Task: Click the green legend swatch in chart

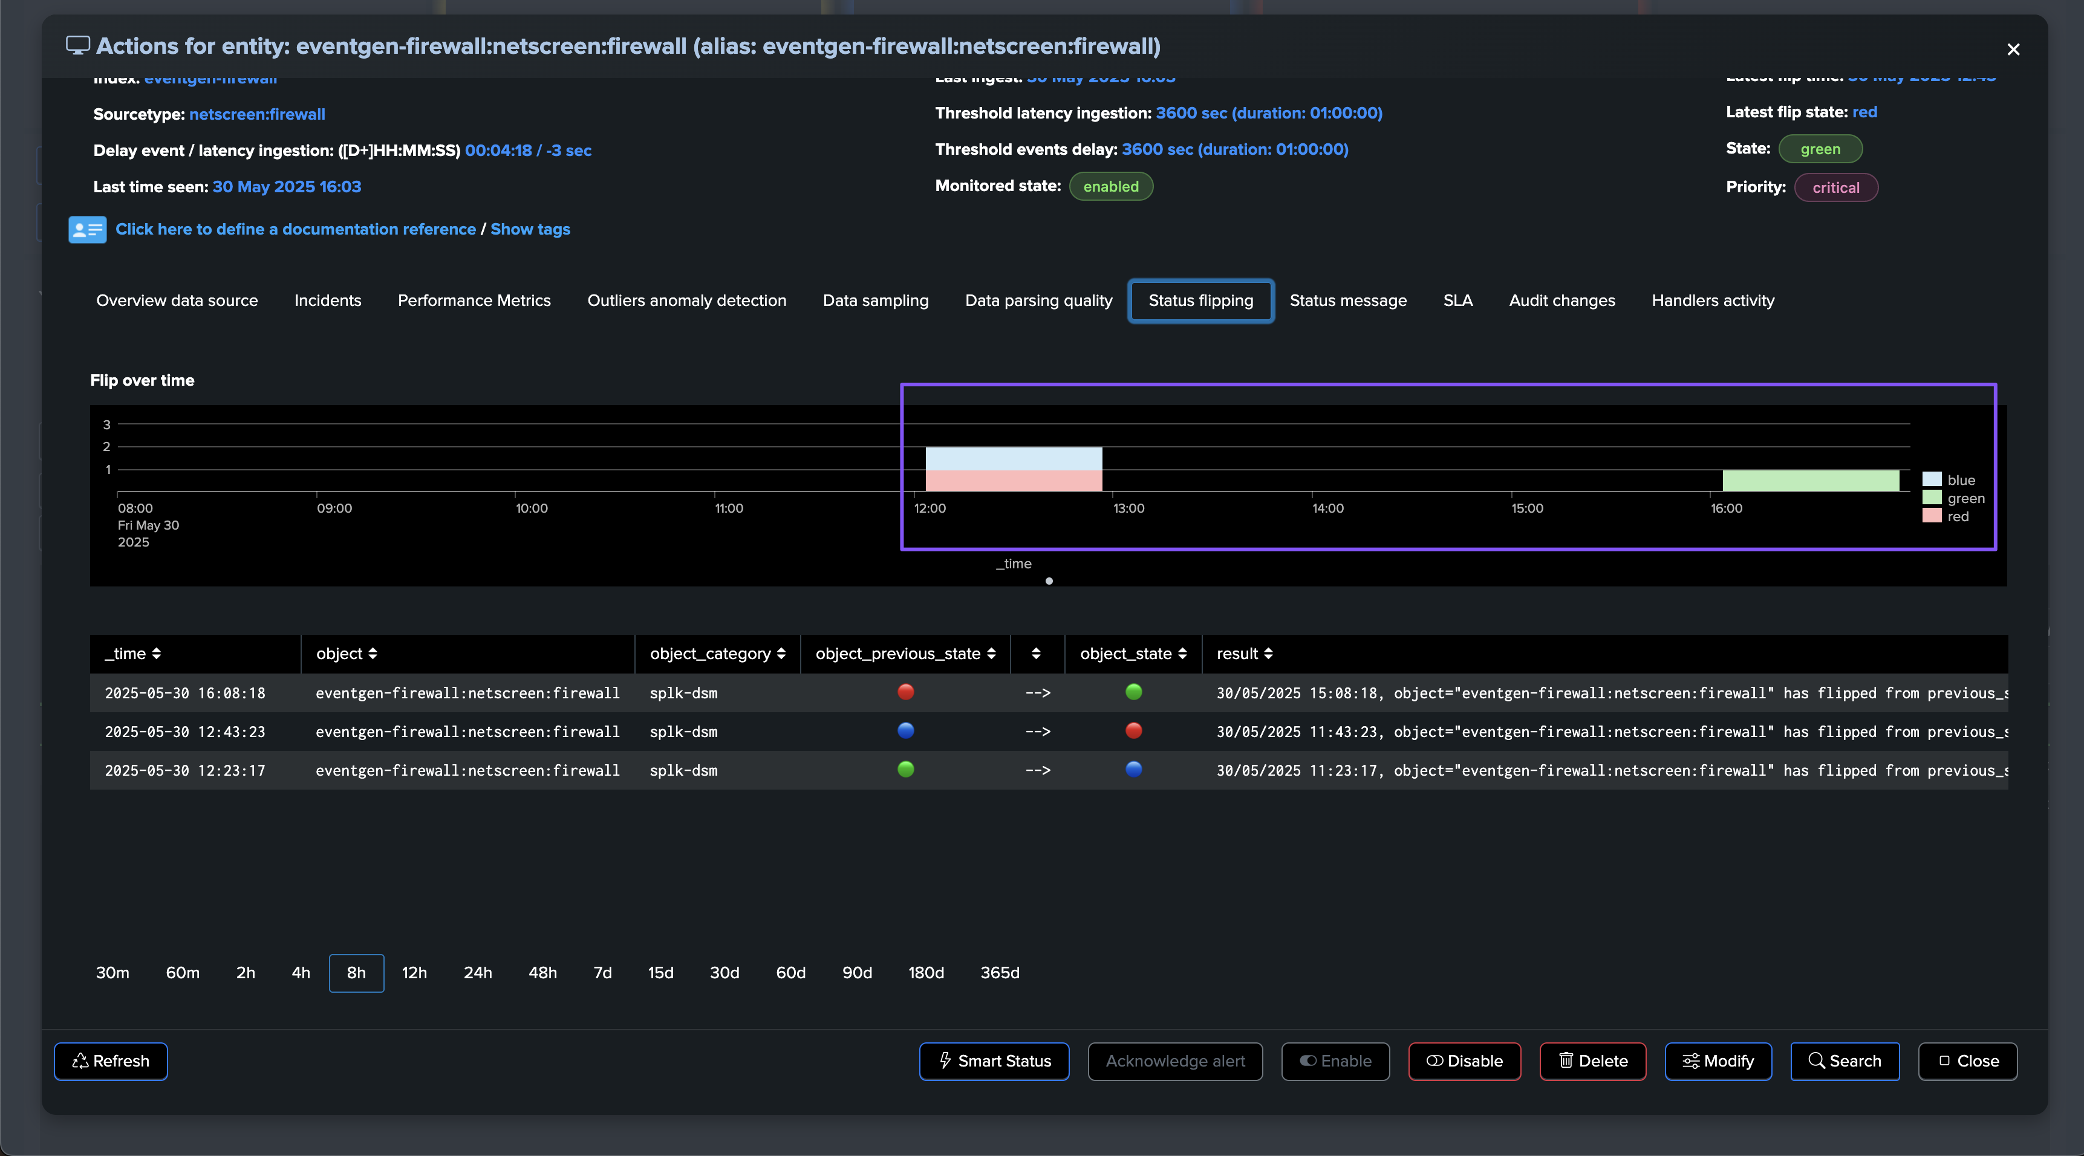Action: click(x=1931, y=498)
